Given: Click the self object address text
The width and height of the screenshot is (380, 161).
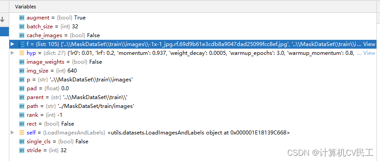Looking at the screenshot, I should 198,133.
